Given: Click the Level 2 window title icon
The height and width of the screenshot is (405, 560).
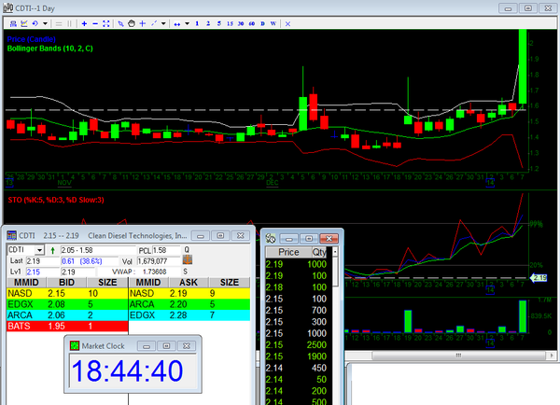Looking at the screenshot, I should (x=11, y=235).
